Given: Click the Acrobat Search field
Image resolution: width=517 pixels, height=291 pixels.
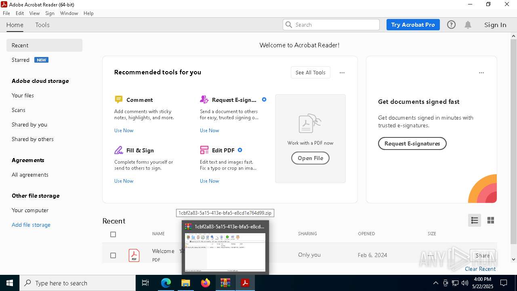Looking at the screenshot, I should pyautogui.click(x=331, y=25).
